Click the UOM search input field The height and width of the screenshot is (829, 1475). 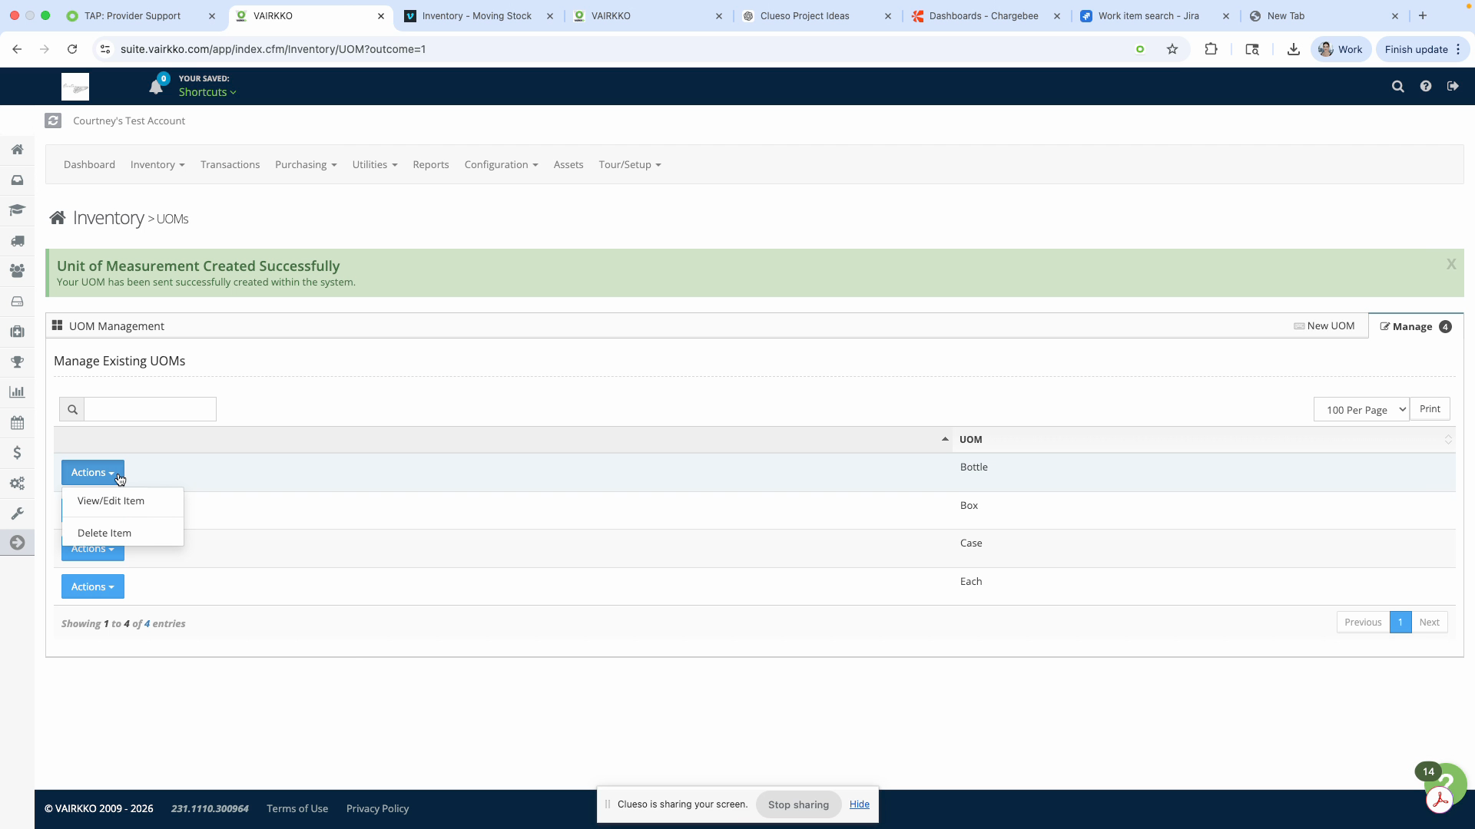(150, 409)
